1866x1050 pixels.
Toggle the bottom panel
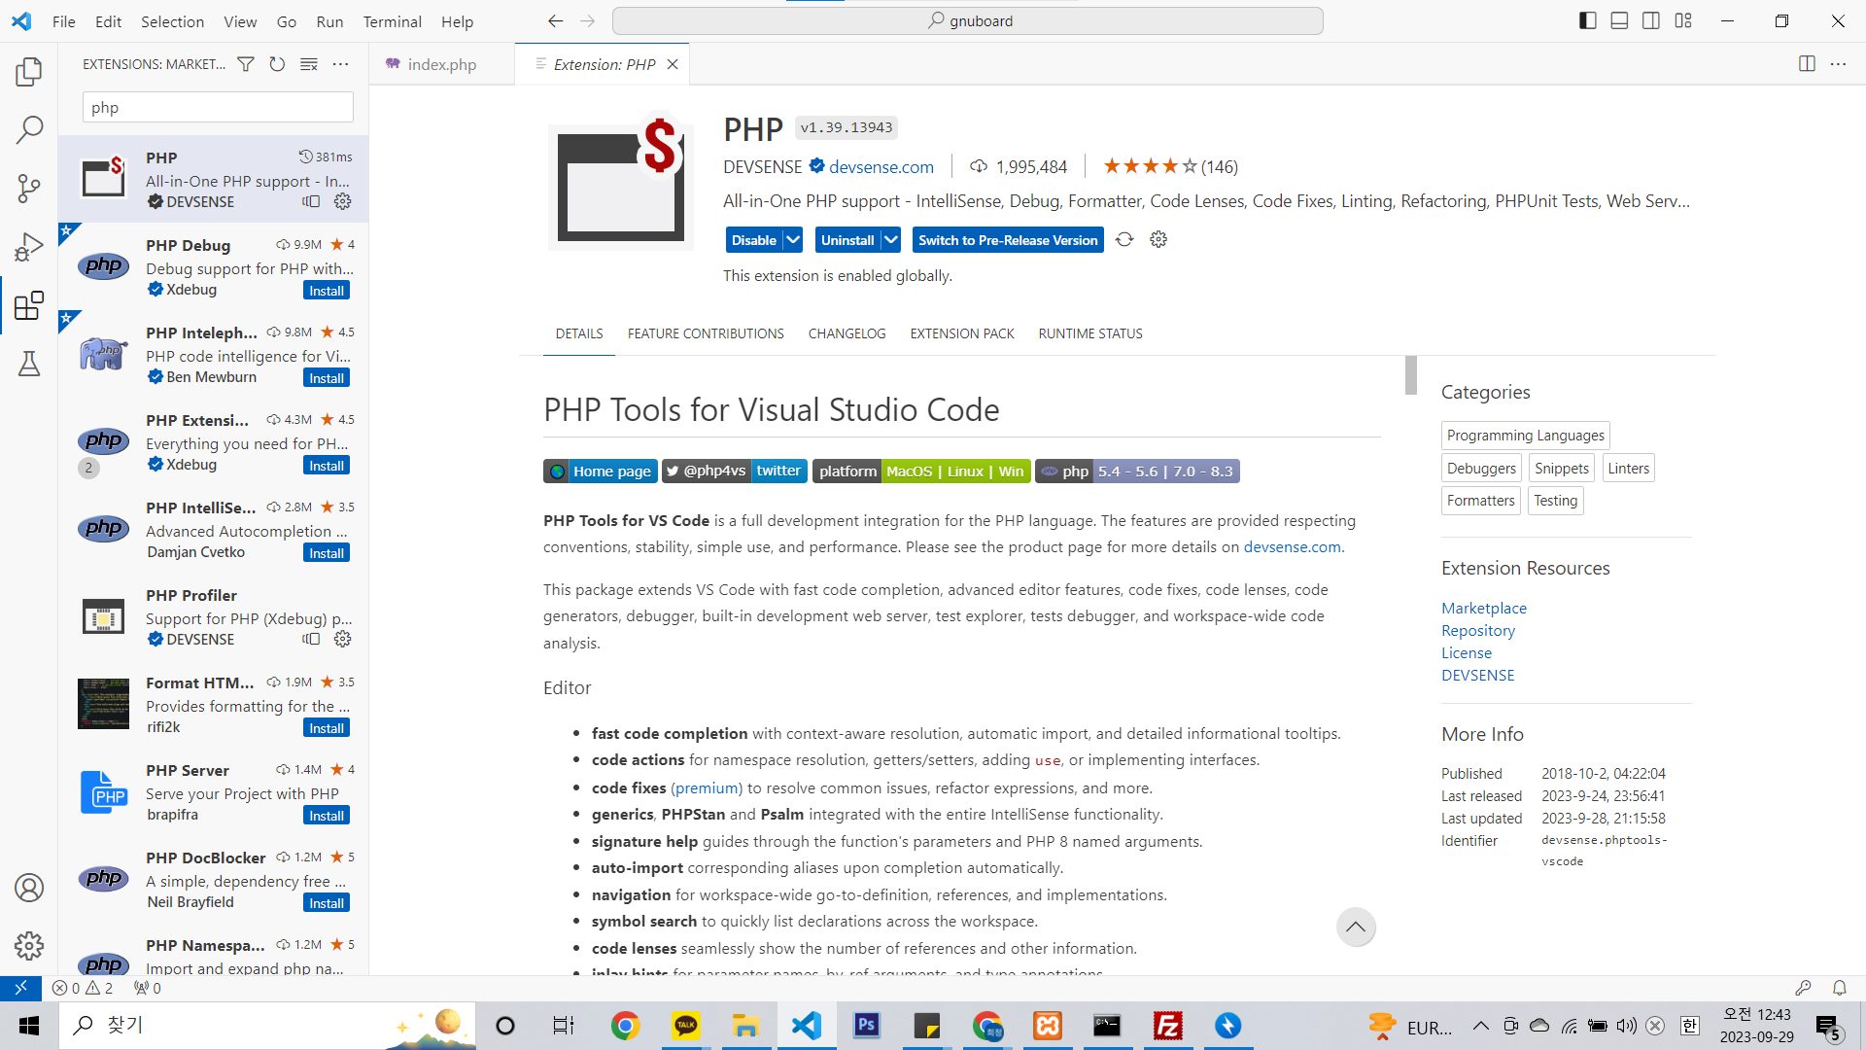point(1619,20)
